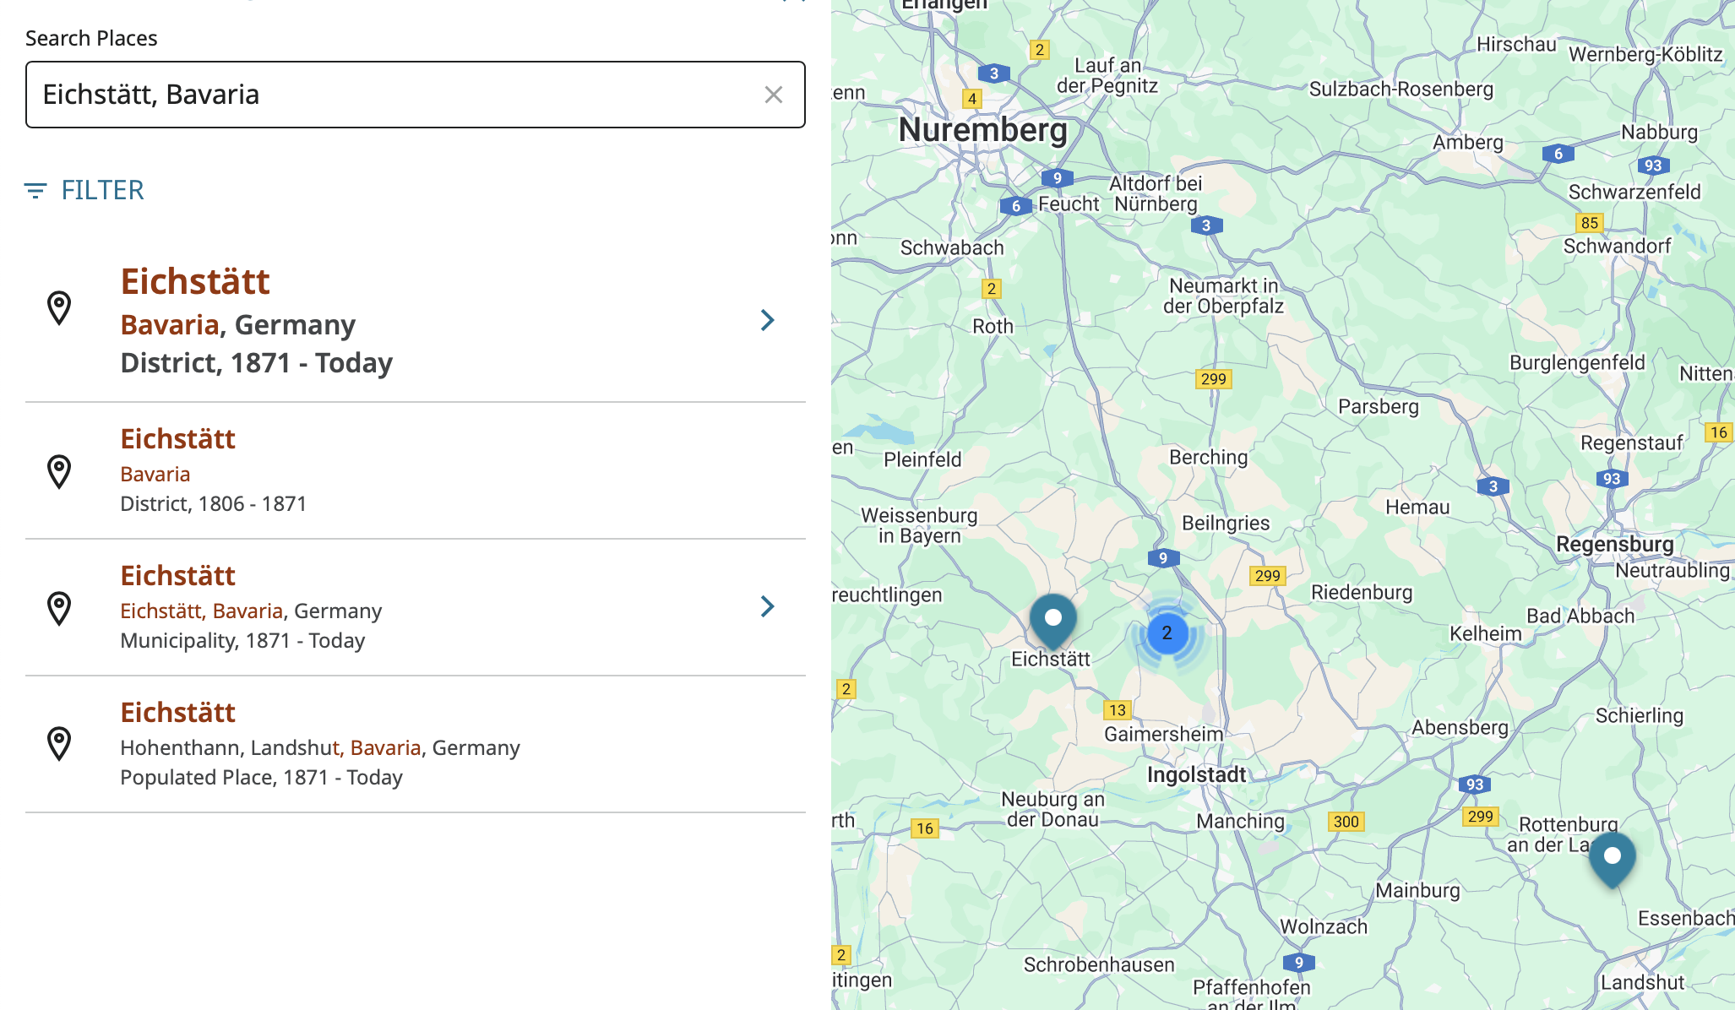
Task: Click pin icon of Eichstätt District 1871-Today
Action: point(59,308)
